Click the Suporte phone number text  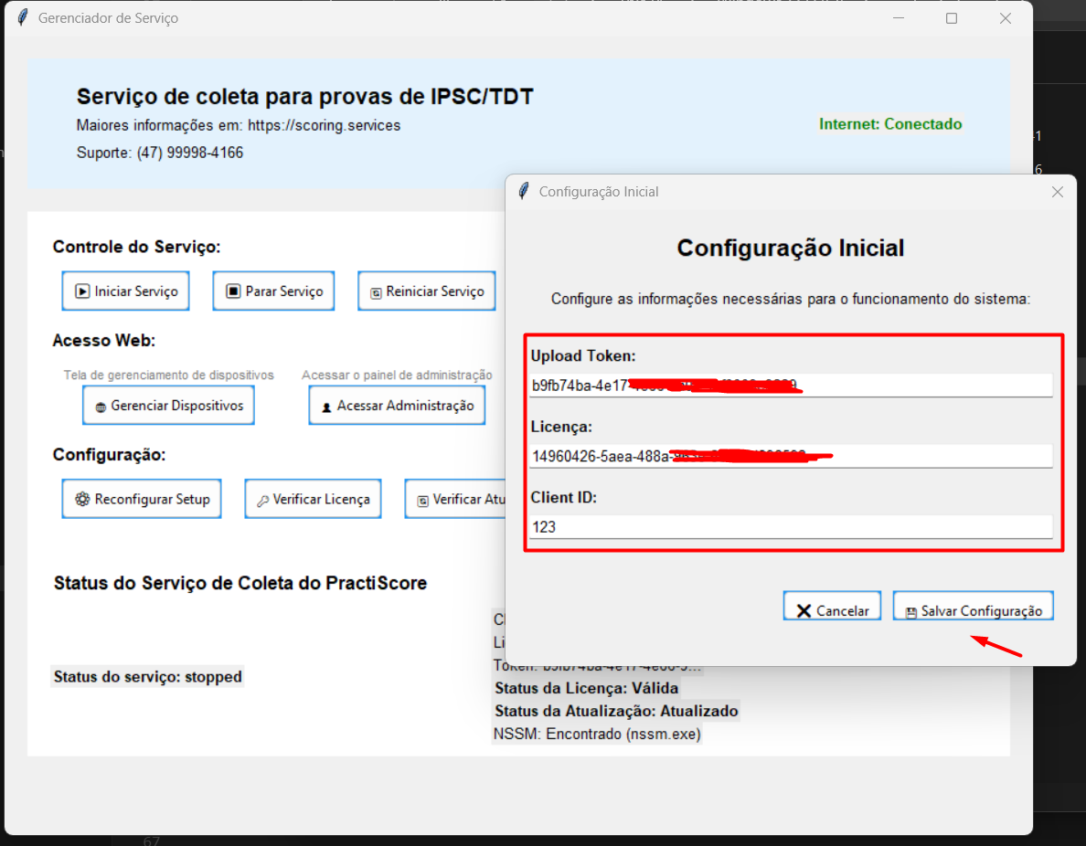click(190, 153)
